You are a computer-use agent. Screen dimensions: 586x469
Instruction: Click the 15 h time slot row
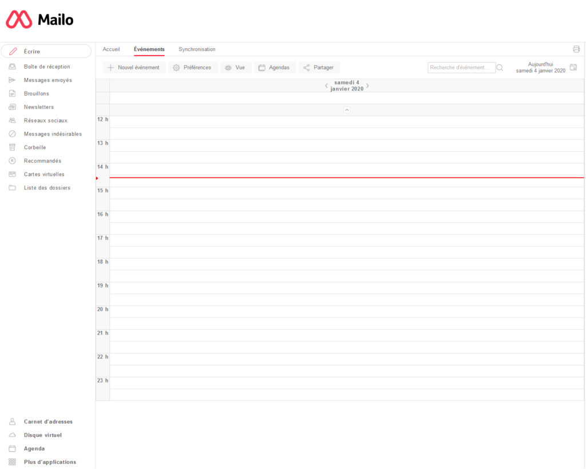[x=347, y=193]
